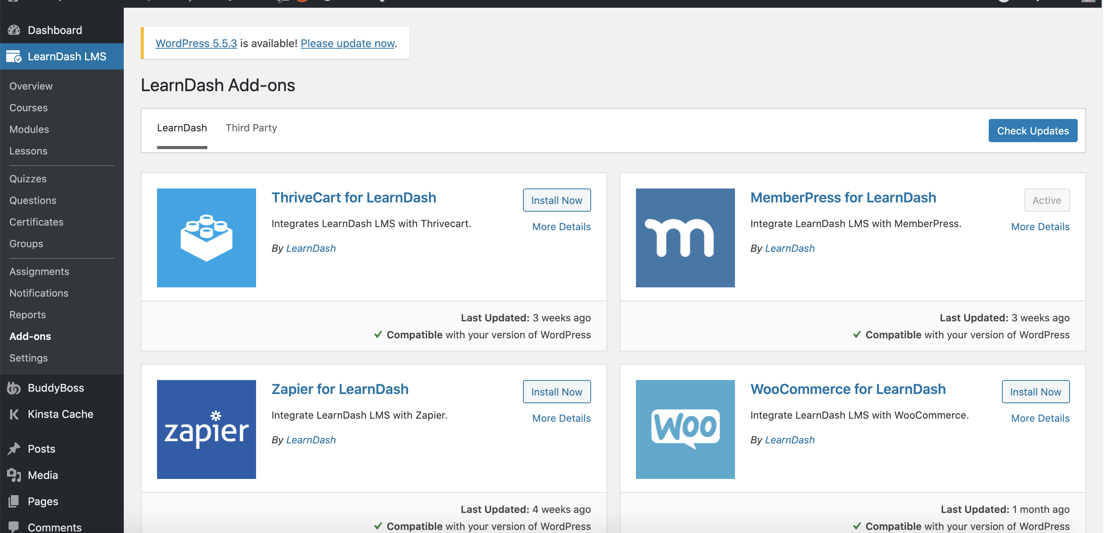Viewport: 1104px width, 533px height.
Task: Open the Comments menu label
Action: (55, 527)
